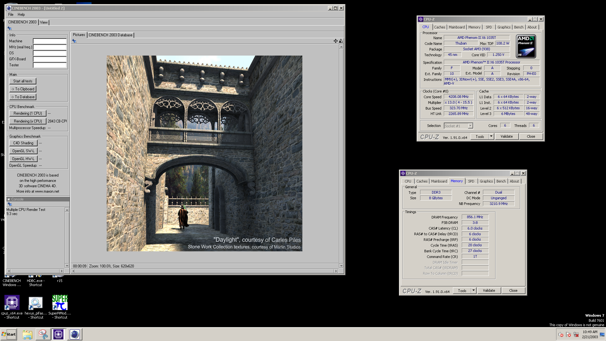
Task: Open the Graphics tab in upper CPU-Z
Action: pos(504,27)
